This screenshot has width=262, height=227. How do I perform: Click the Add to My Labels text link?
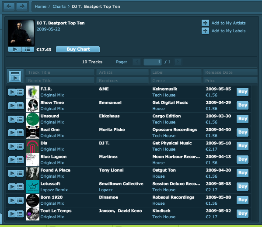[x=228, y=31]
